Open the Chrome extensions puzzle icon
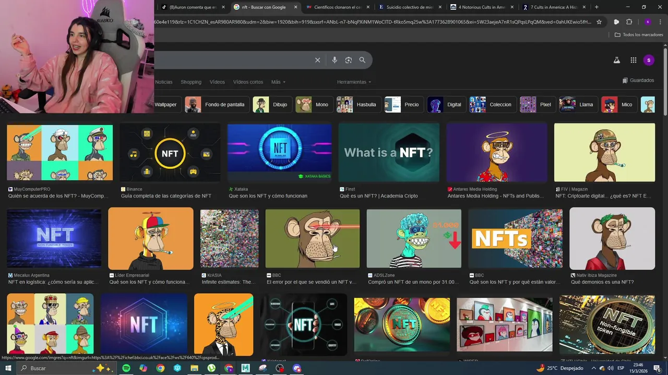The height and width of the screenshot is (375, 668). pos(629,22)
